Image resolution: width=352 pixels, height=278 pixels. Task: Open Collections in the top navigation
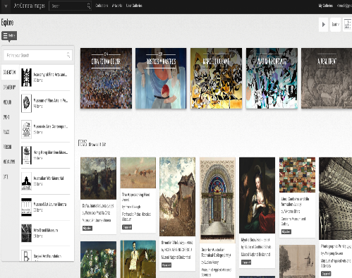(x=102, y=6)
